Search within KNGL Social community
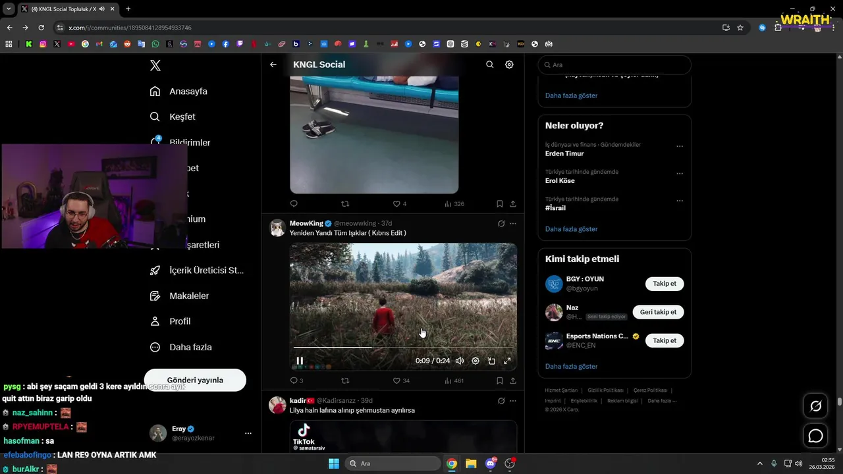The image size is (843, 474). click(489, 65)
